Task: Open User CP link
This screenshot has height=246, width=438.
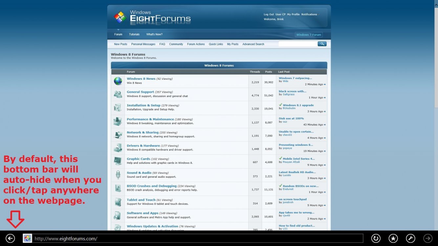Action: pyautogui.click(x=280, y=14)
